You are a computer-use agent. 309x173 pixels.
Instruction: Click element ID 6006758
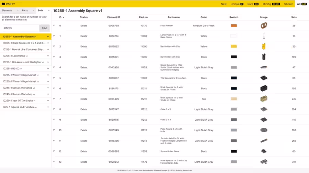click(x=114, y=26)
